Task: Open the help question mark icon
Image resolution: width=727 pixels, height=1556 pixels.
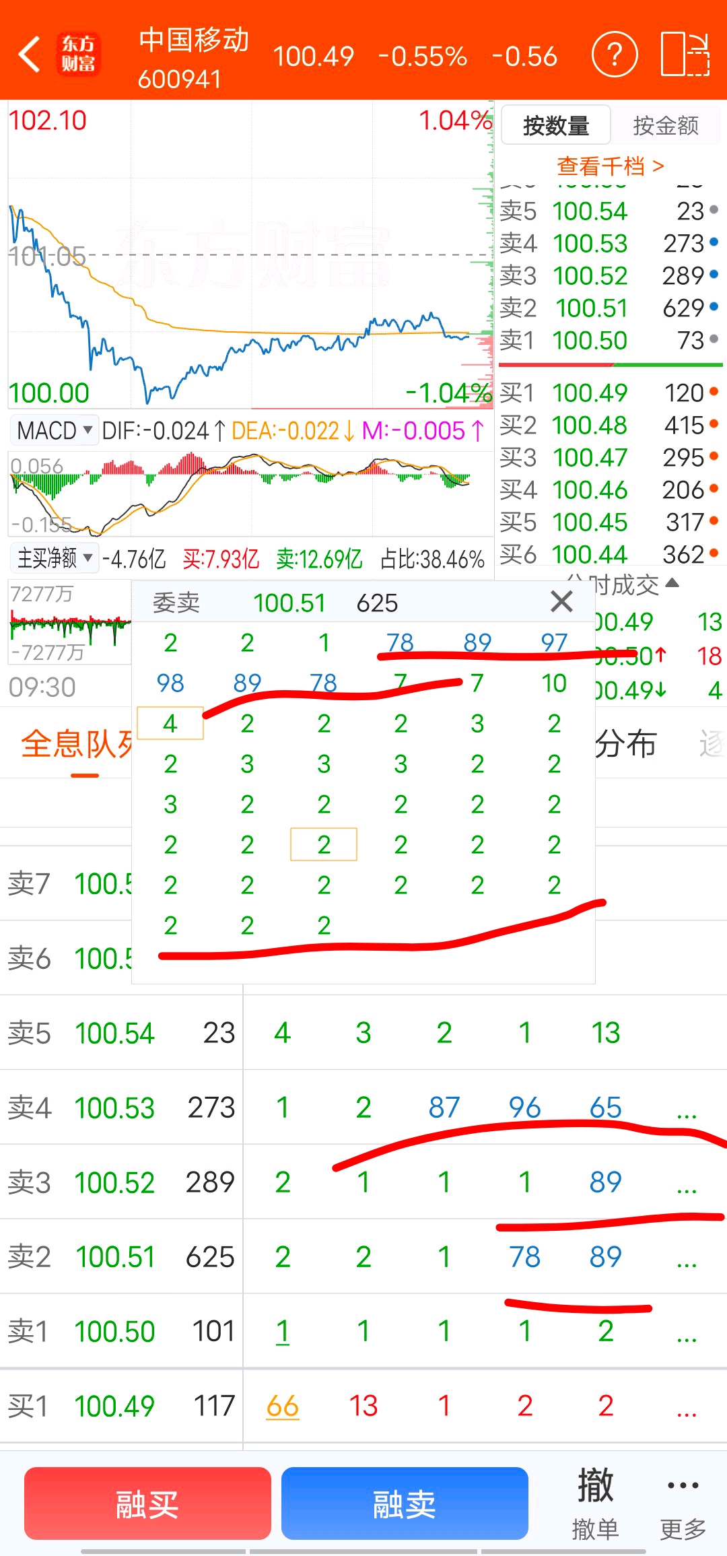Action: (614, 54)
